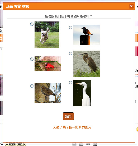The height and width of the screenshot is (146, 138).
Task: Open the 太難了嗎？換一組新的圖片 link
Action: click(72, 127)
